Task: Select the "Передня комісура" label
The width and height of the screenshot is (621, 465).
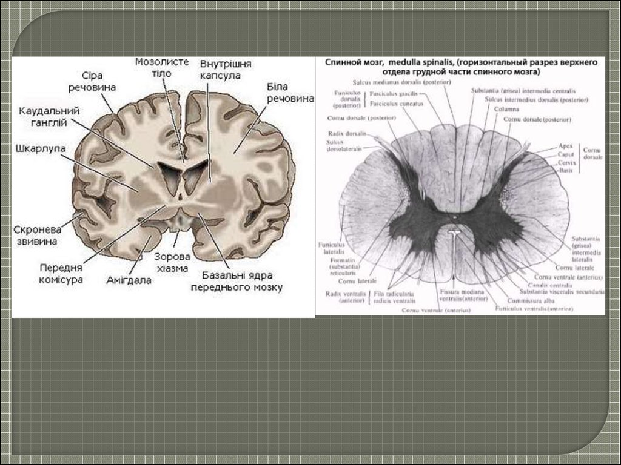Action: (x=61, y=273)
